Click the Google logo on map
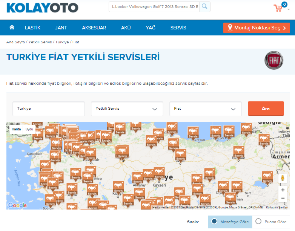 pos(17,205)
